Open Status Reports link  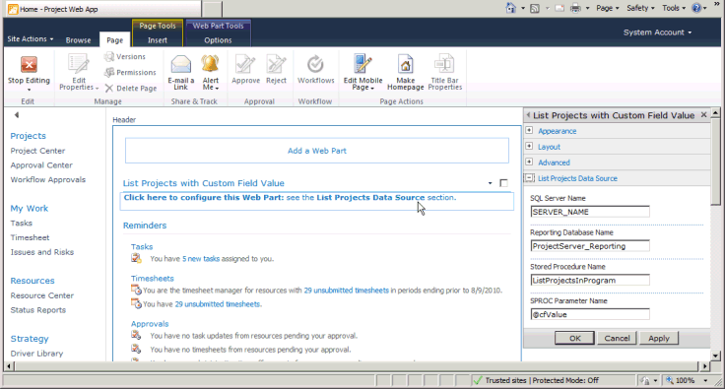[x=37, y=310]
